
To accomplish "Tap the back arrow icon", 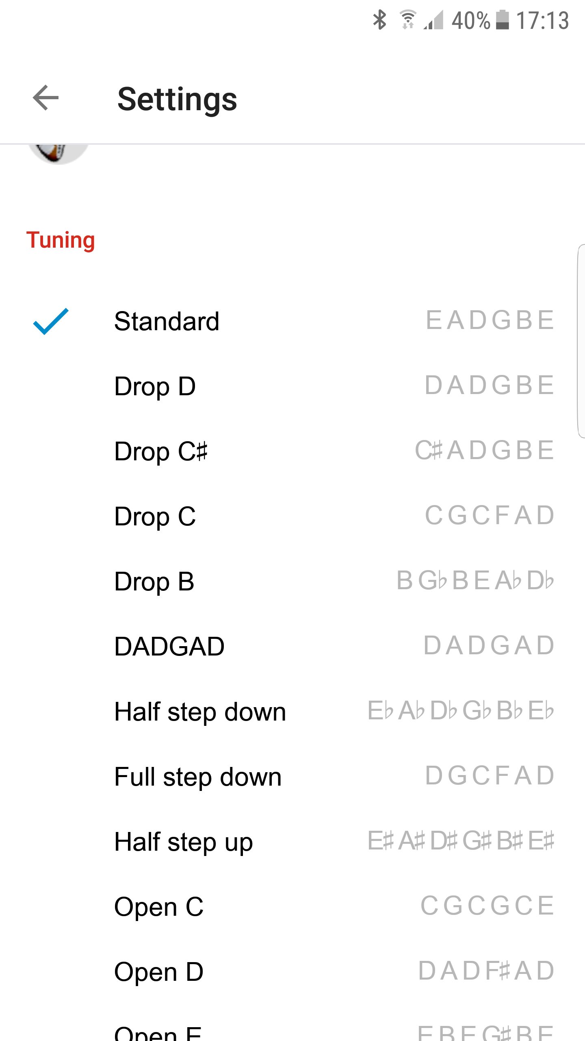I will 45,98.
